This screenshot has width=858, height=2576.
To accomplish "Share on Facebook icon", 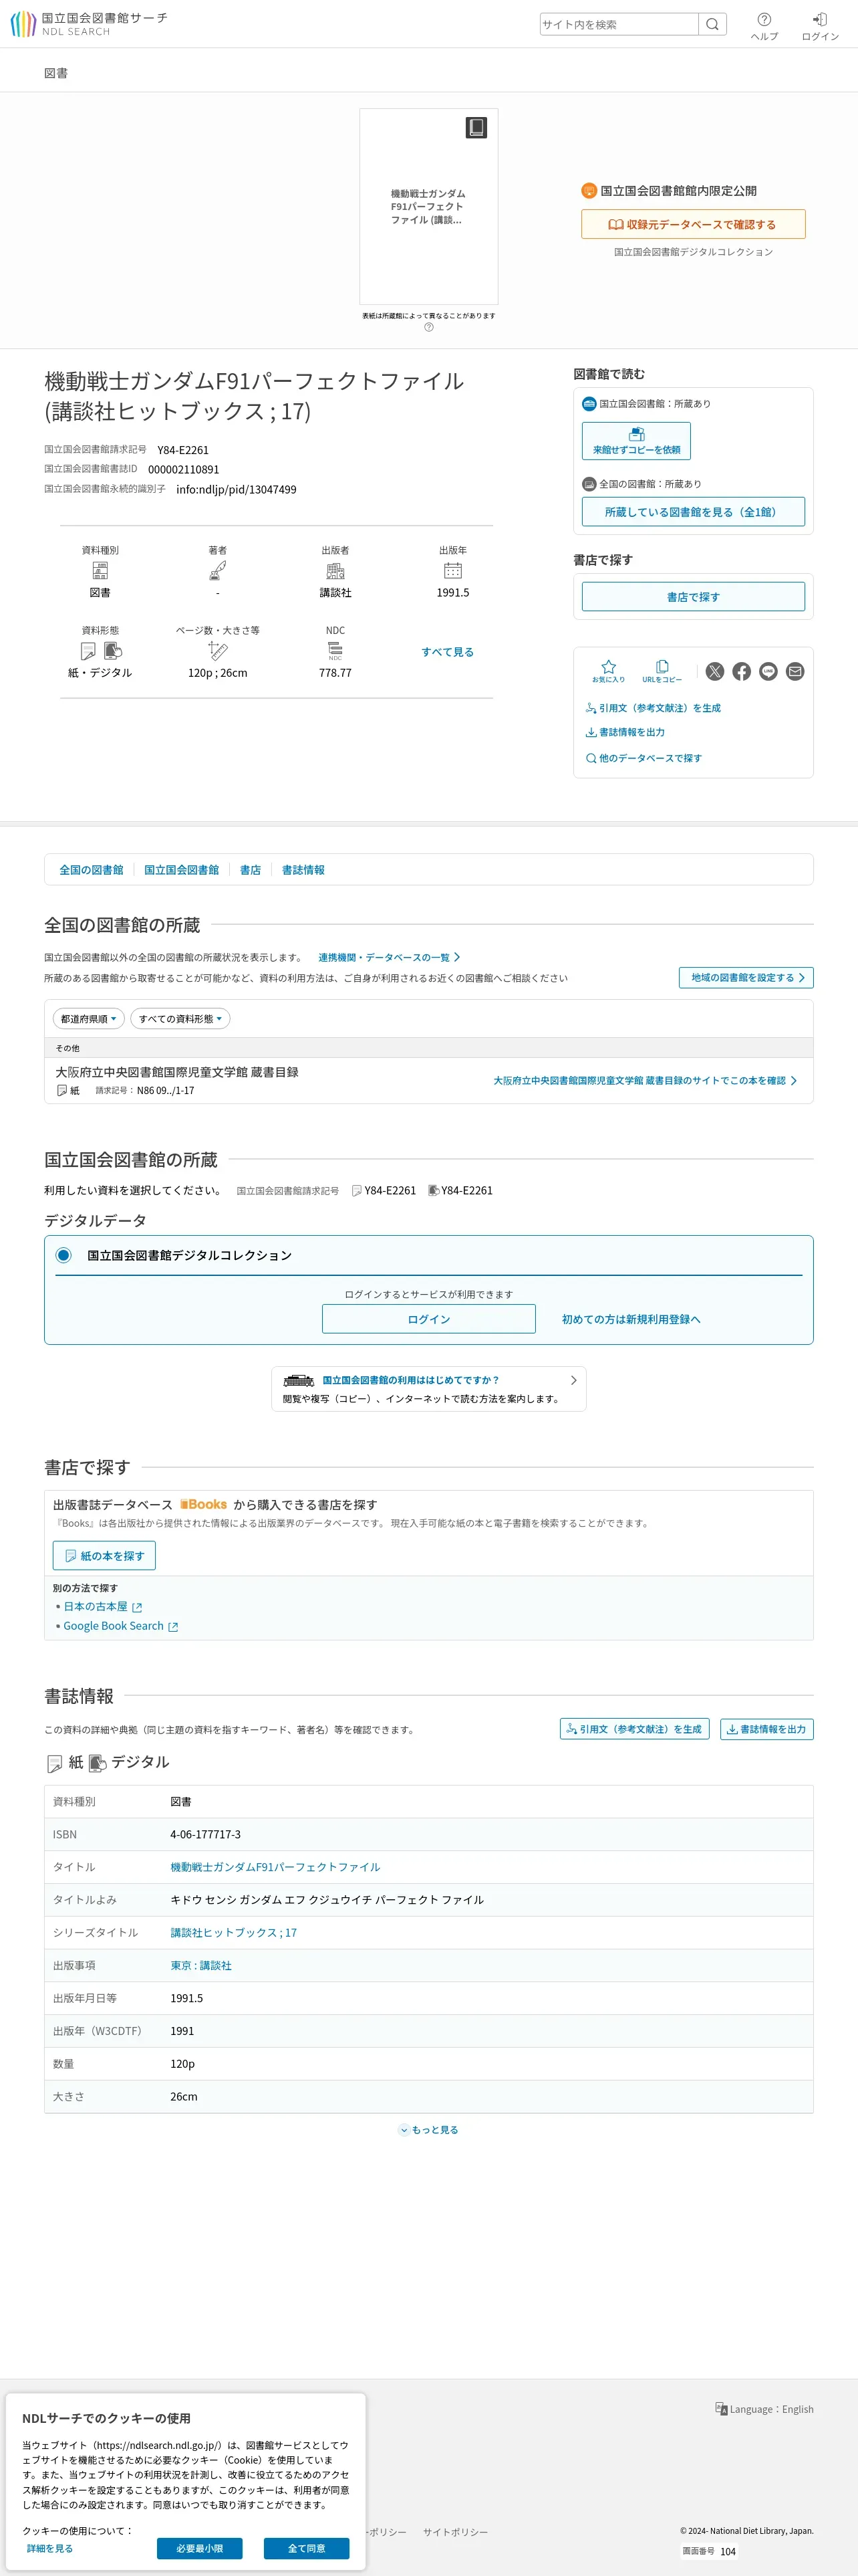I will coord(741,671).
